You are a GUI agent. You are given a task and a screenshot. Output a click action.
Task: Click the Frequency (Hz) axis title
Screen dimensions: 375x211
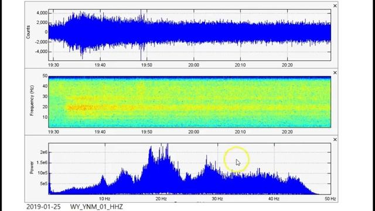point(32,101)
